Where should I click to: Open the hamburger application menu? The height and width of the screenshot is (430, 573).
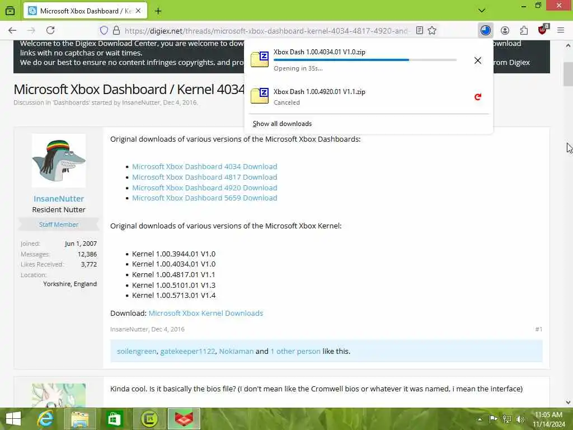click(x=561, y=31)
